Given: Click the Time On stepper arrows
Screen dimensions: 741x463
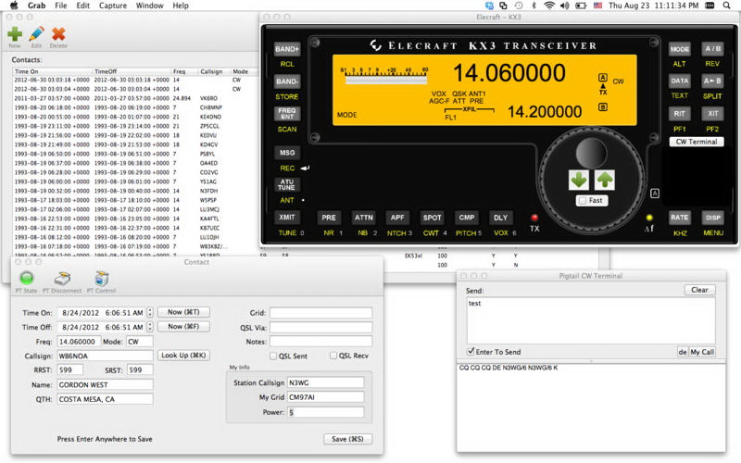Looking at the screenshot, I should [150, 313].
